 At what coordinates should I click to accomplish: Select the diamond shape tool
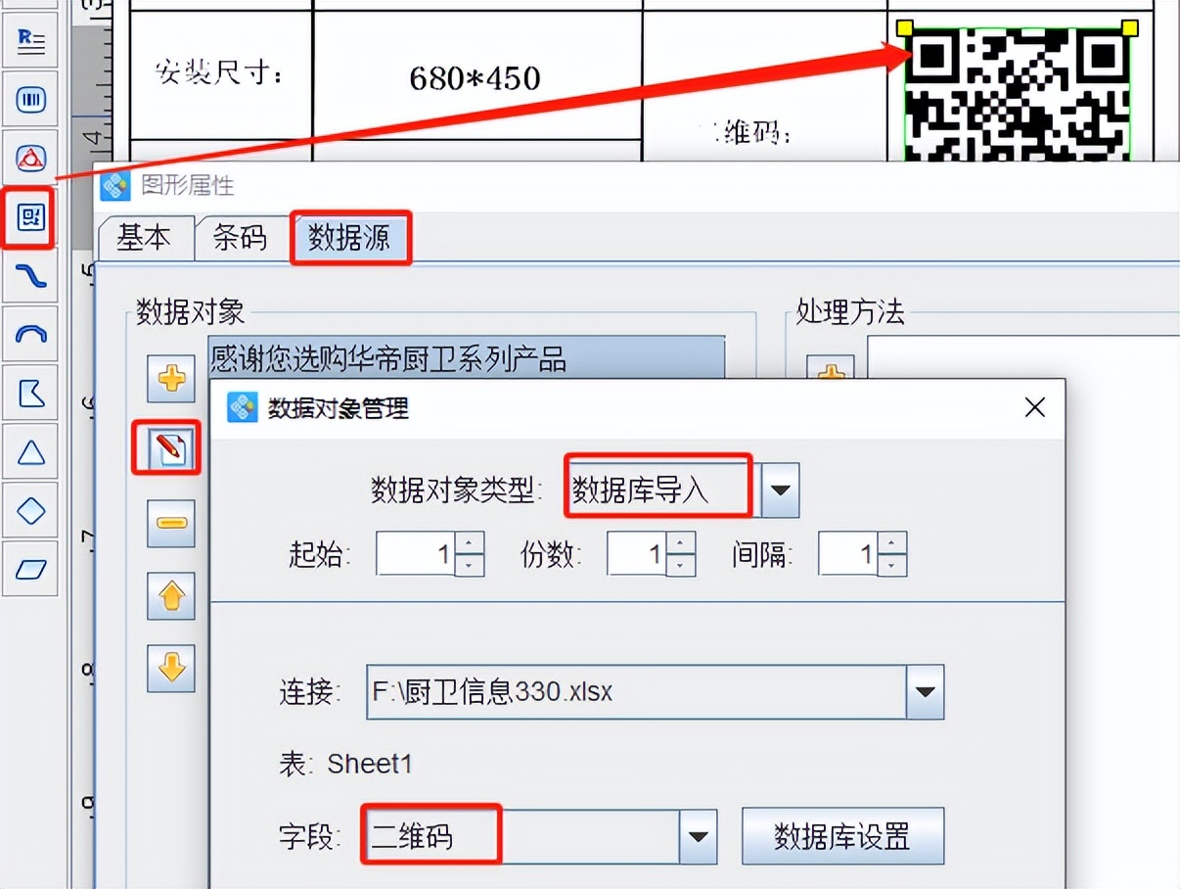tap(31, 511)
